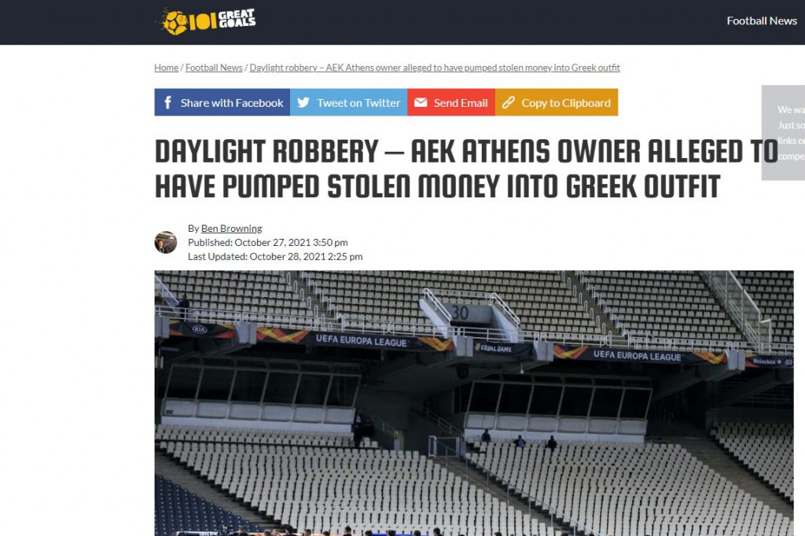The height and width of the screenshot is (536, 805).
Task: Click the grey notice popup at right
Action: click(x=783, y=133)
